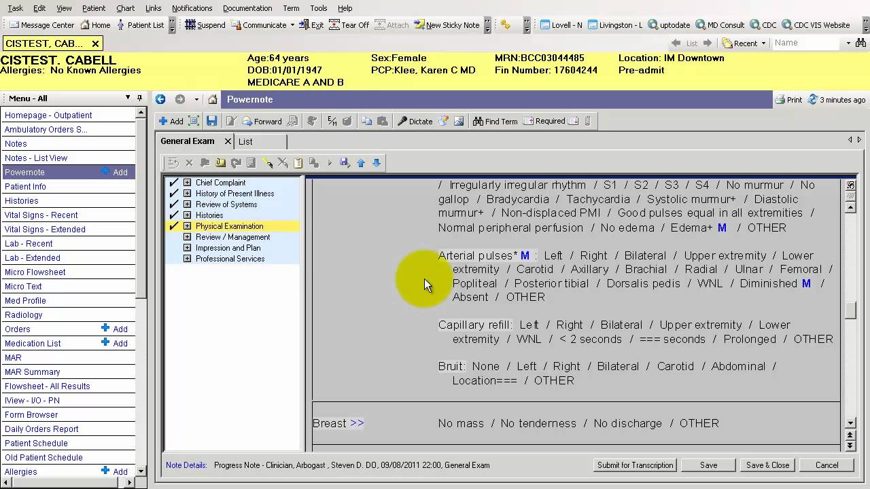Open the Patient menu
Screen dimensions: 870x489
point(94,8)
